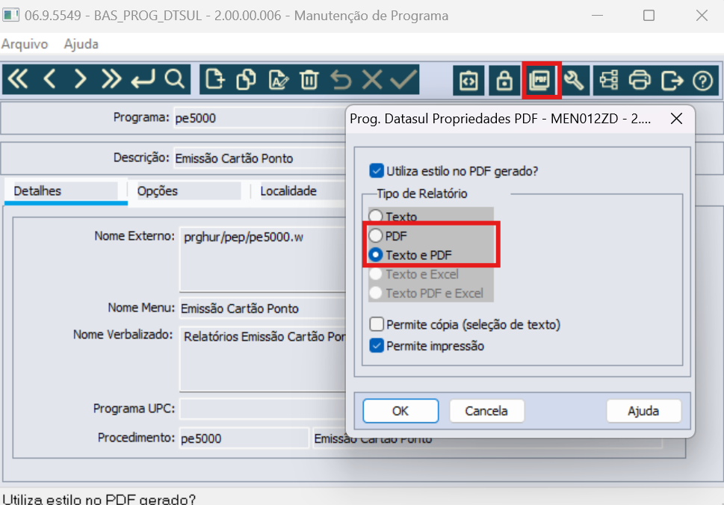Copy record using the duplicate pages icon

point(246,79)
